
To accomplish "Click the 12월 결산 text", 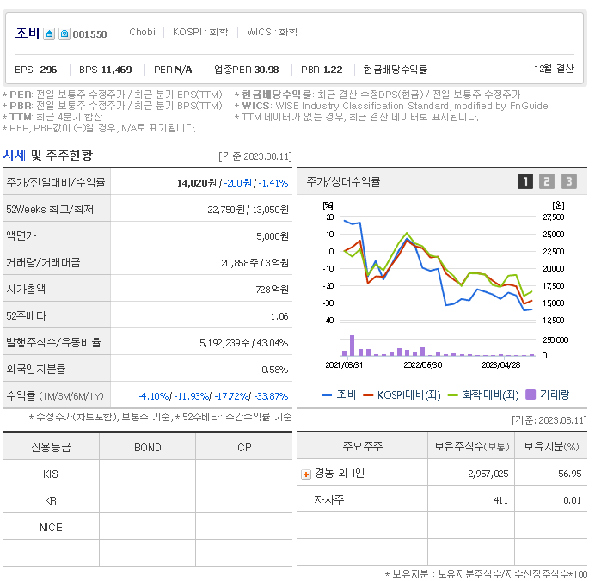I will (554, 69).
